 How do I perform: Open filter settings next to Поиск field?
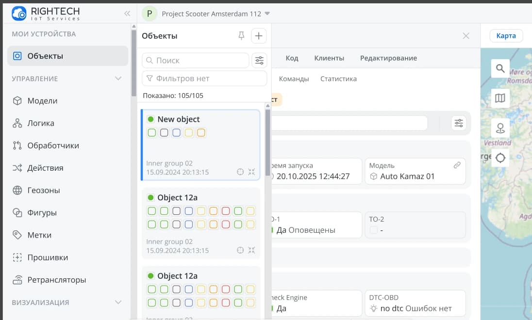(260, 60)
